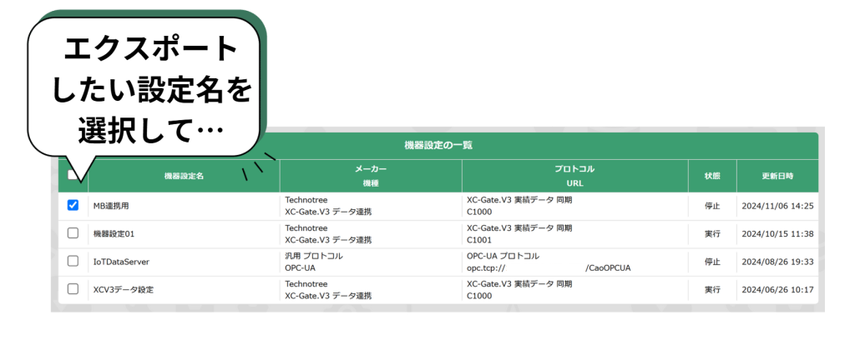Click the 機器設定の一覧 table title
The height and width of the screenshot is (350, 855).
tap(438, 145)
